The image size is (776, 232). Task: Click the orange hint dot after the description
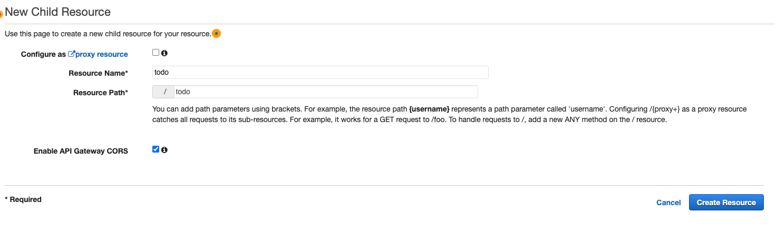[x=216, y=34]
